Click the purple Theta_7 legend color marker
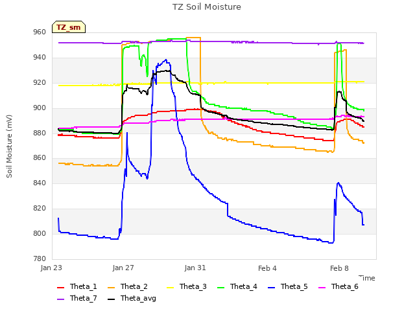 pos(61,299)
